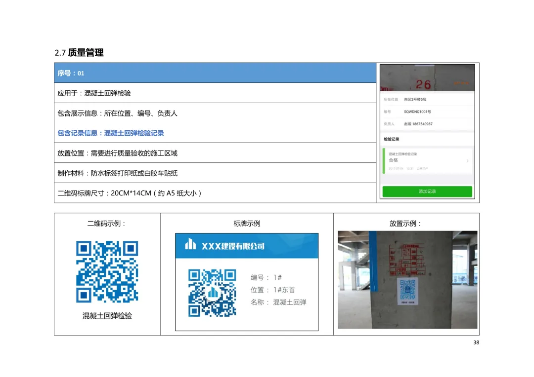Click the 所在位置 value 南区2号楼5层
Image resolution: width=534 pixels, height=377 pixels.
click(415, 99)
